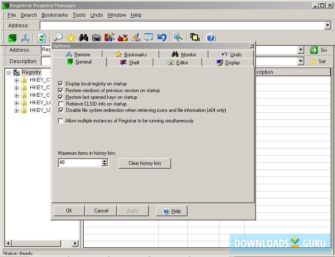The width and height of the screenshot is (335, 257).
Task: Enable Allow multiple instances of Registrar
Action: (x=61, y=121)
